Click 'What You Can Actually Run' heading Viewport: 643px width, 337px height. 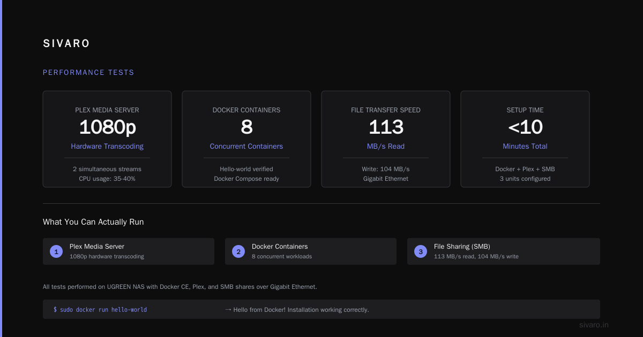pyautogui.click(x=93, y=222)
